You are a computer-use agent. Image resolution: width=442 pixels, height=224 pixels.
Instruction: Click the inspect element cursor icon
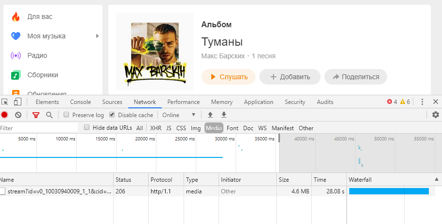tap(5, 102)
